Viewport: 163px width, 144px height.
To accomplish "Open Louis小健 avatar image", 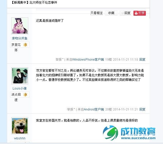I will coord(20,76).
